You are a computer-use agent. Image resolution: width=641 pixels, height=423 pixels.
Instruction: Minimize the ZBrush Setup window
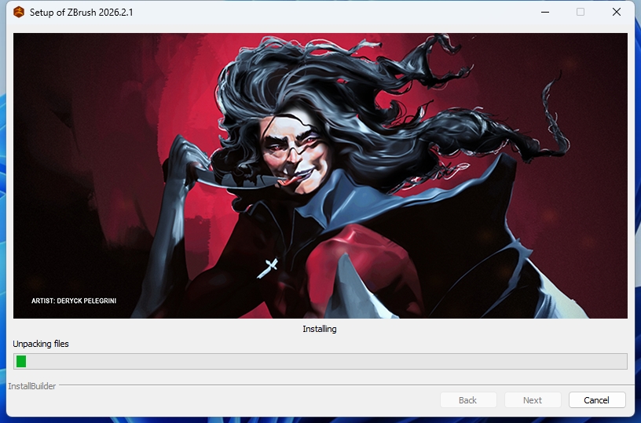545,13
